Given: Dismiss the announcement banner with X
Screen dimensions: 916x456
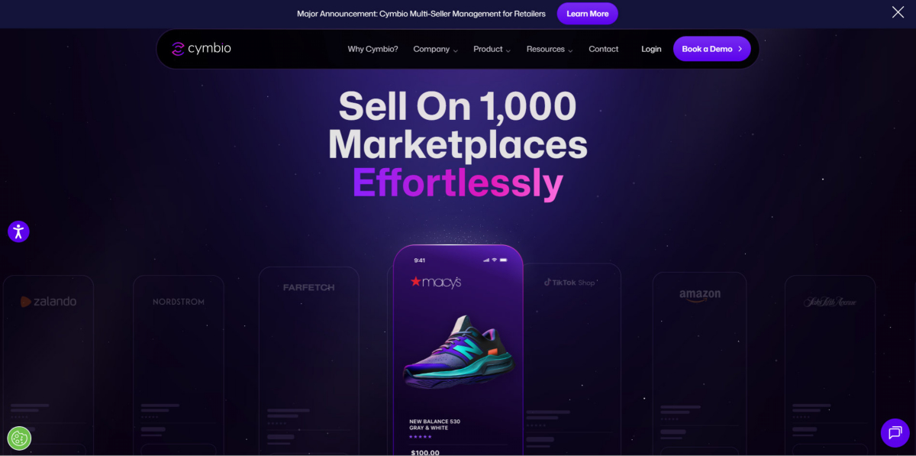Looking at the screenshot, I should (898, 12).
